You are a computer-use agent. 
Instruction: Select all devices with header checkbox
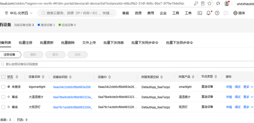pyautogui.click(x=3, y=77)
